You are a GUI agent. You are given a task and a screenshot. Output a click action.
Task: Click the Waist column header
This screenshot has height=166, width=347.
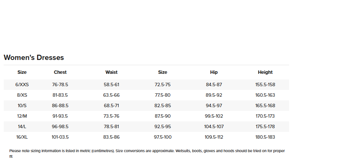(x=111, y=72)
